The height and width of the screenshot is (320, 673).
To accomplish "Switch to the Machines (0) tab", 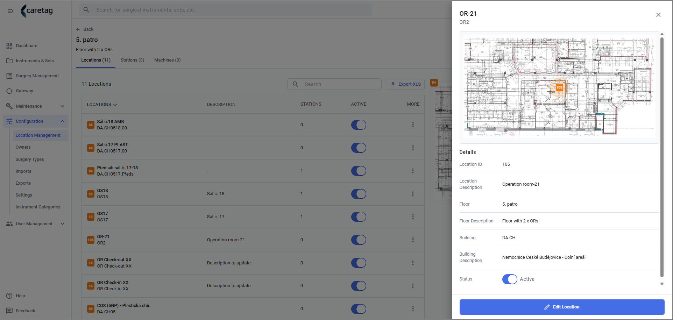I will pos(167,60).
